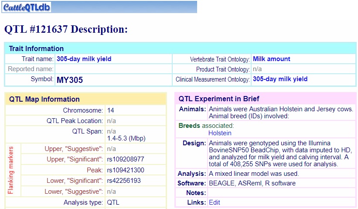
Task: Follow the Milk amount ontology link
Action: pos(271,59)
